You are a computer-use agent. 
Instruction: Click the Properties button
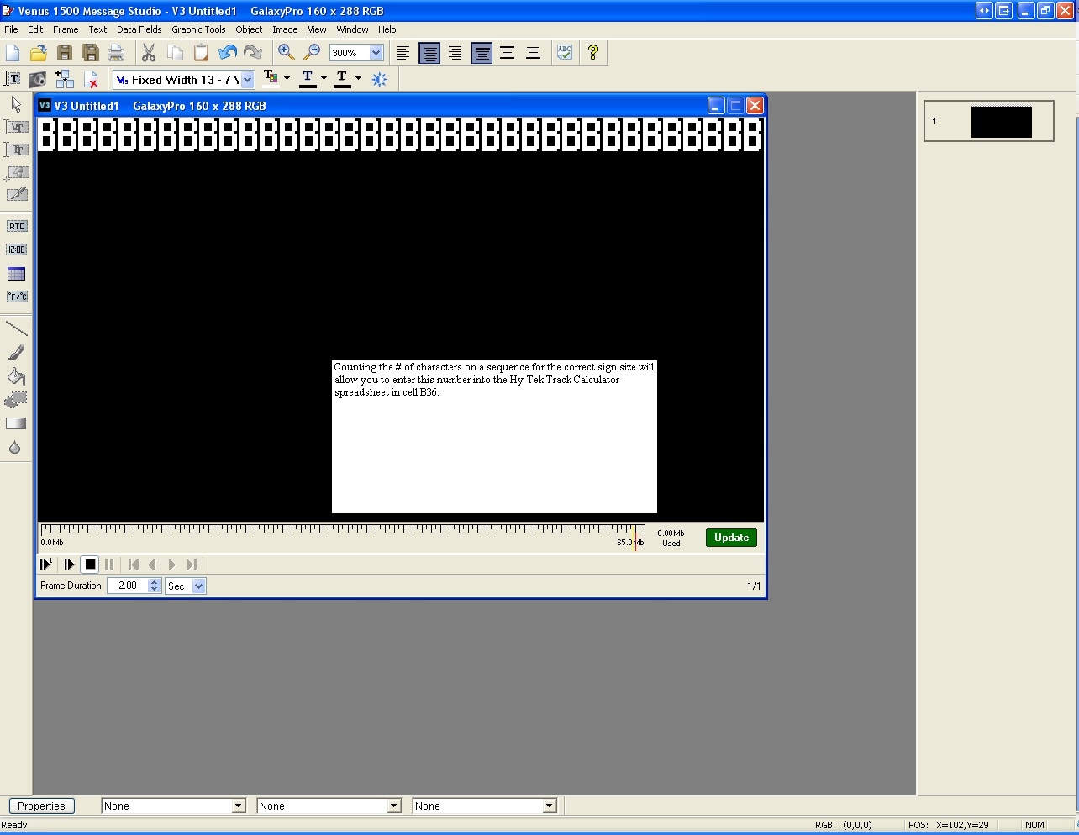[x=41, y=806]
